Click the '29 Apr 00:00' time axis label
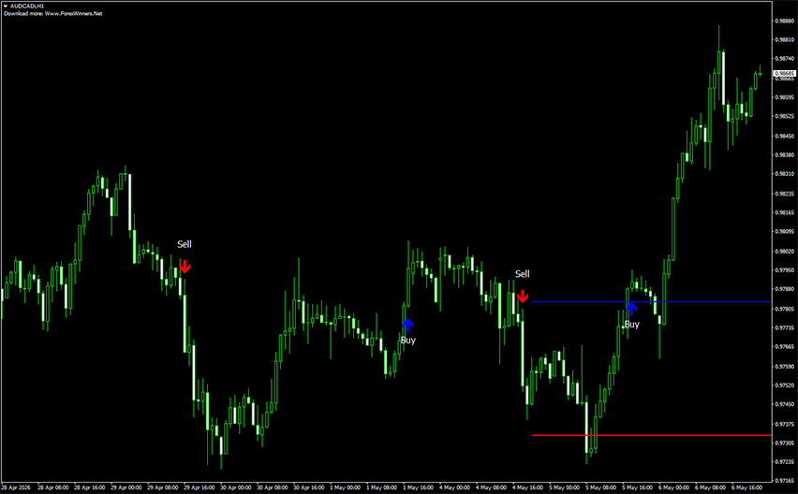 [126, 487]
